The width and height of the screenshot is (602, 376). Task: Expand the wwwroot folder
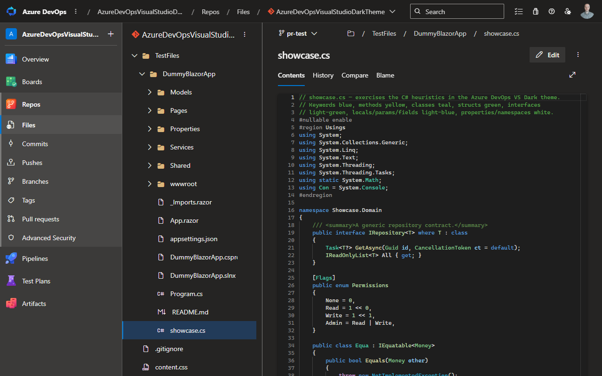pos(150,184)
